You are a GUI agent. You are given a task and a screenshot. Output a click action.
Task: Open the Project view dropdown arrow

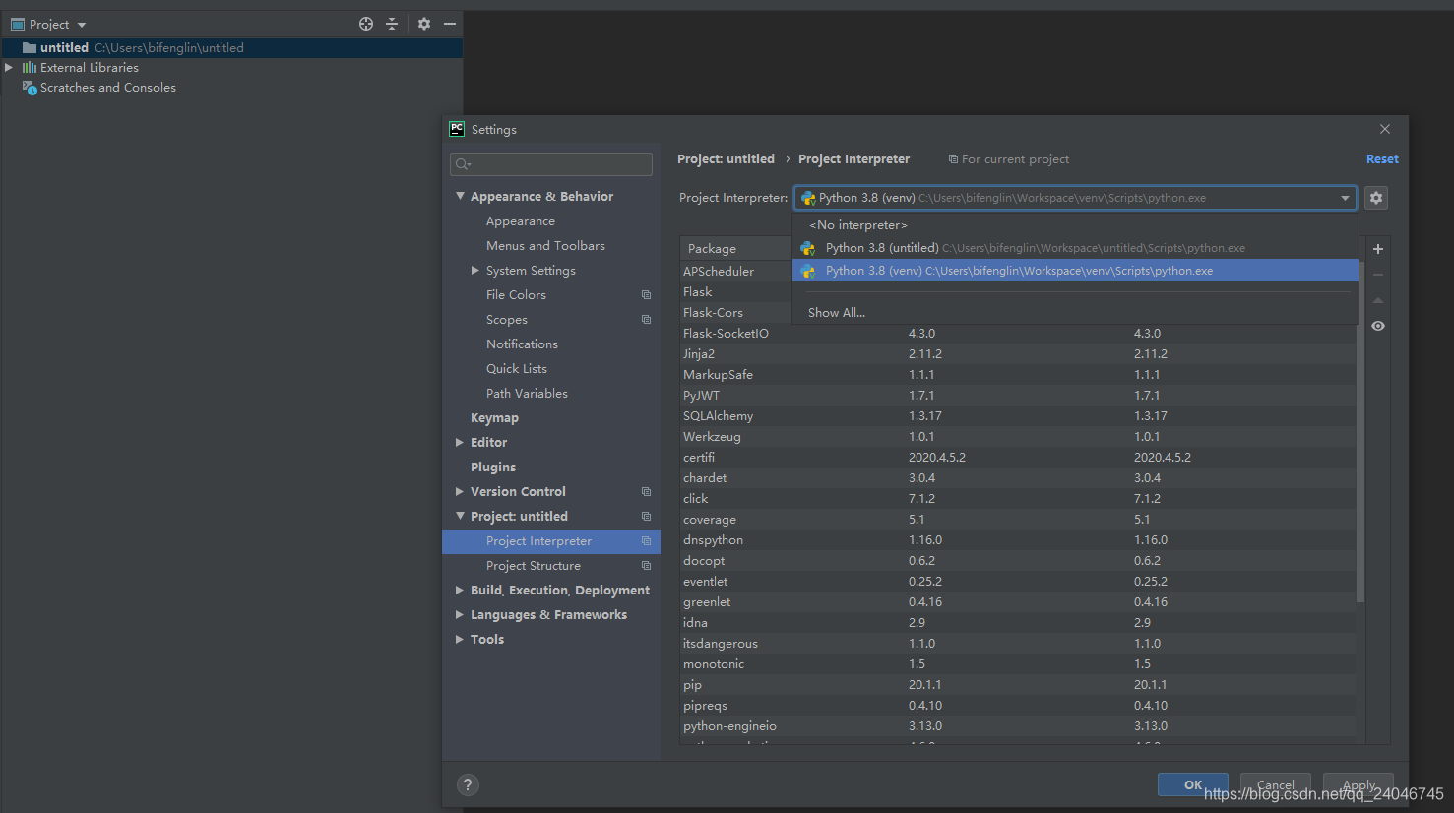click(82, 25)
